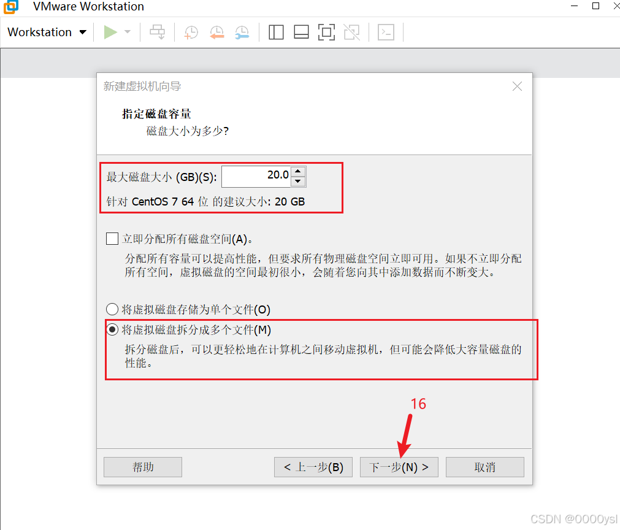Enable allocate all disk space now checkbox
The height and width of the screenshot is (530, 620).
(x=112, y=239)
